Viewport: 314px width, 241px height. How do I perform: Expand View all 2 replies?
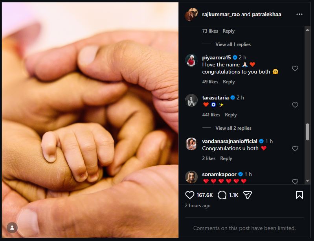point(233,128)
